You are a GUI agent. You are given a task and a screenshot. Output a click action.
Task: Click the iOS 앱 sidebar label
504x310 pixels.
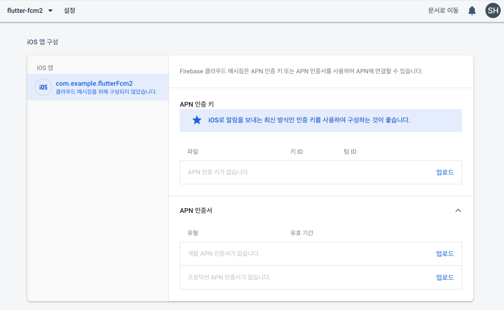[x=45, y=68]
